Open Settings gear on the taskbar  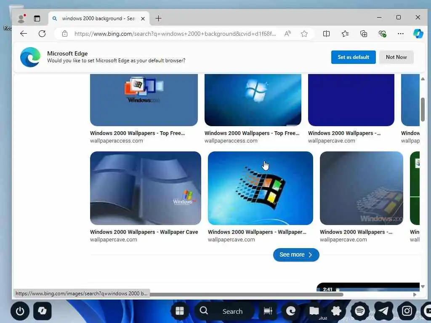click(x=336, y=311)
